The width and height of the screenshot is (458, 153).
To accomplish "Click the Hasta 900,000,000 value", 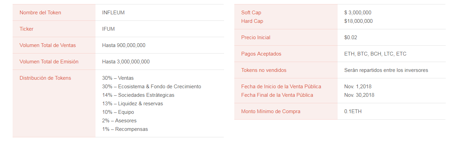I will tap(124, 45).
